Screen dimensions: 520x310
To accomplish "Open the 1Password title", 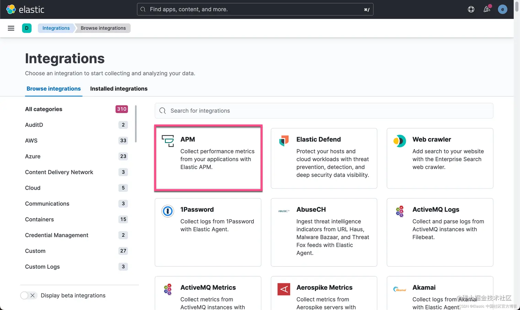I will coord(197,209).
